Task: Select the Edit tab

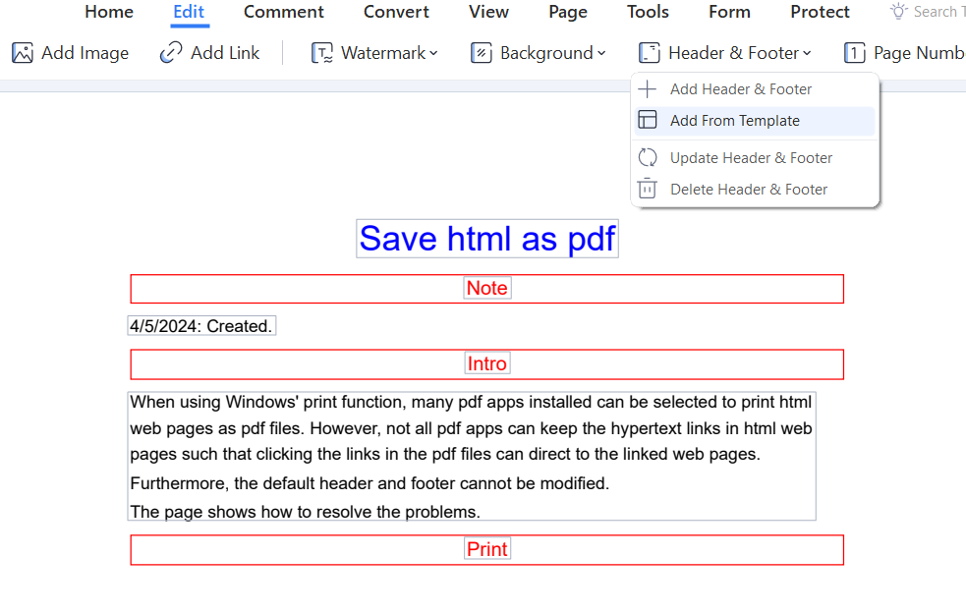Action: tap(189, 12)
